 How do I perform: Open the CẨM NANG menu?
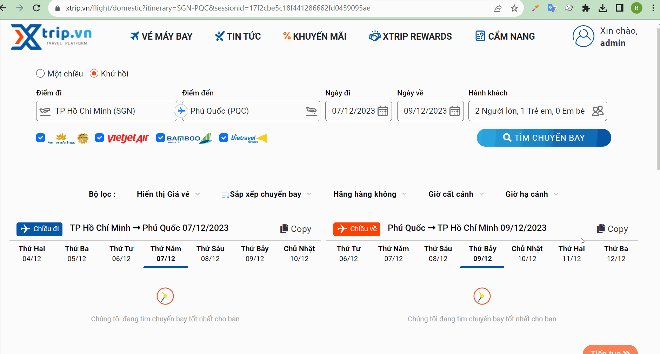505,36
